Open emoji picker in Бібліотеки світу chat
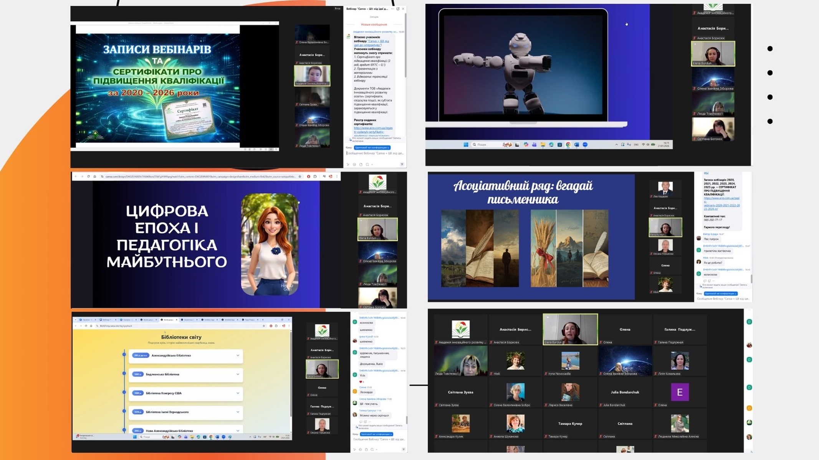This screenshot has width=819, height=460. [x=360, y=449]
